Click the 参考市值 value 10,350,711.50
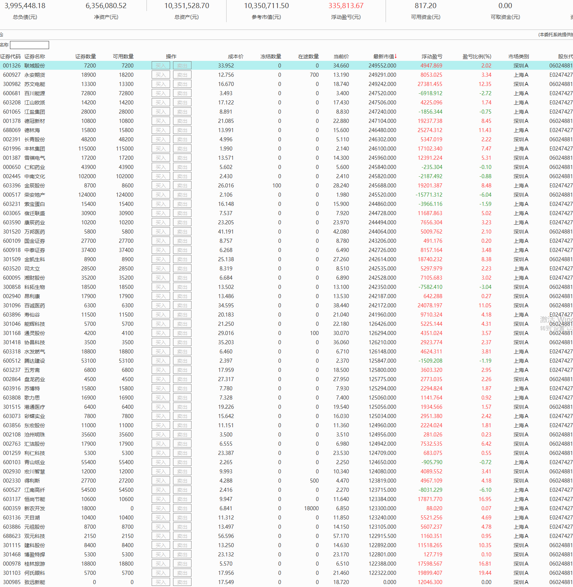Viewport: 573px width, 587px height. point(266,6)
